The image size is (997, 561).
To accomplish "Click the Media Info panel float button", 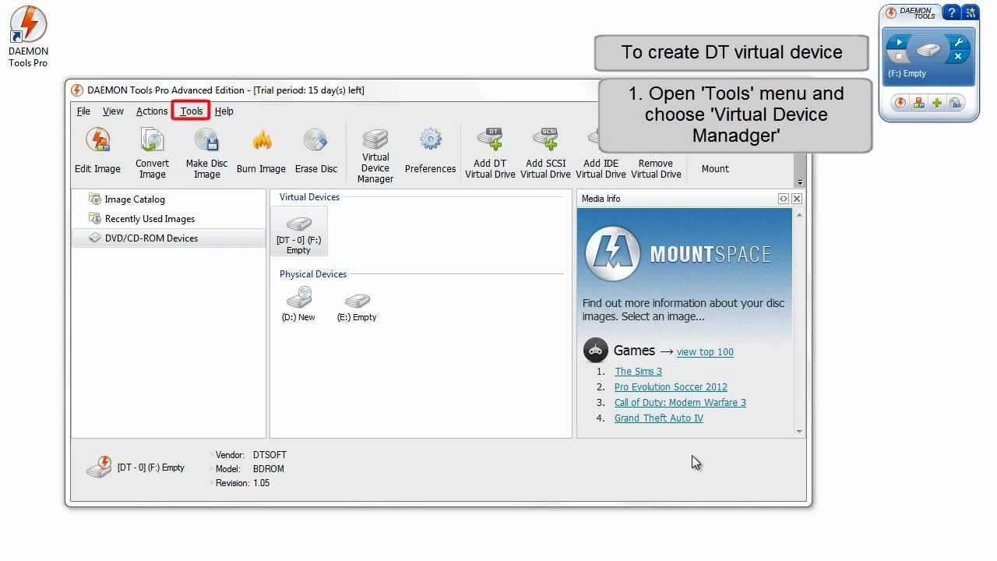I will tap(784, 199).
